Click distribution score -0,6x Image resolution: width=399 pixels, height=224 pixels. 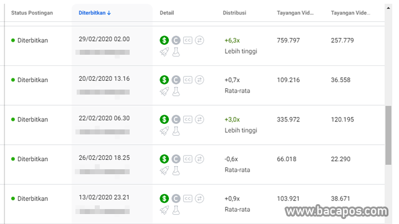click(x=231, y=159)
